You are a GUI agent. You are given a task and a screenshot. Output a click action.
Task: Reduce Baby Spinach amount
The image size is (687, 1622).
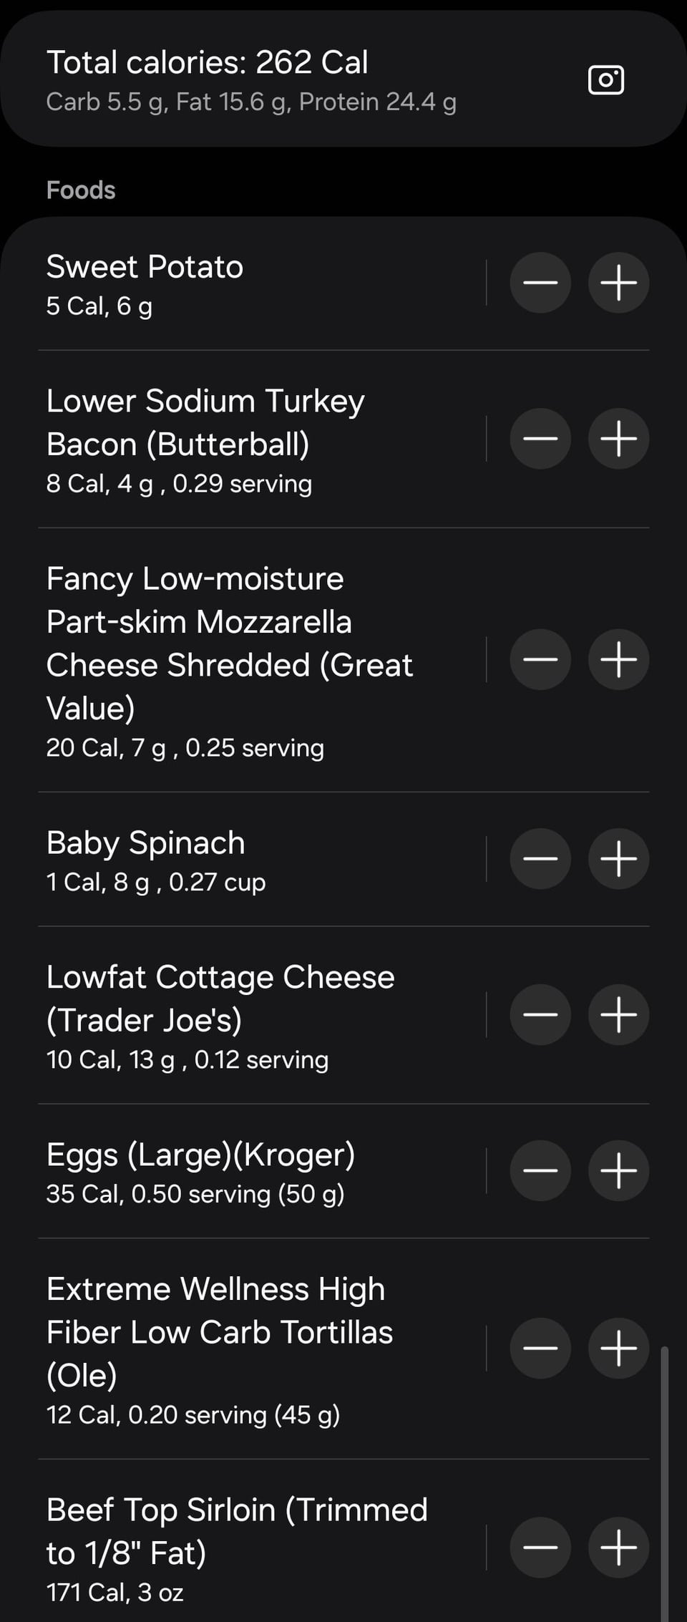coord(540,858)
